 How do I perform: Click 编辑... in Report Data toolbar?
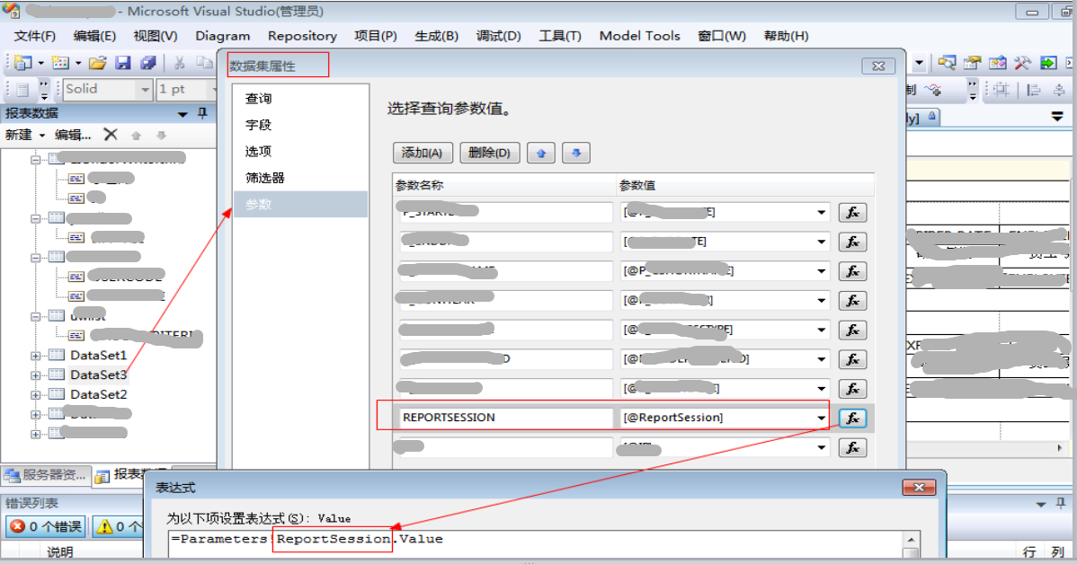click(73, 136)
